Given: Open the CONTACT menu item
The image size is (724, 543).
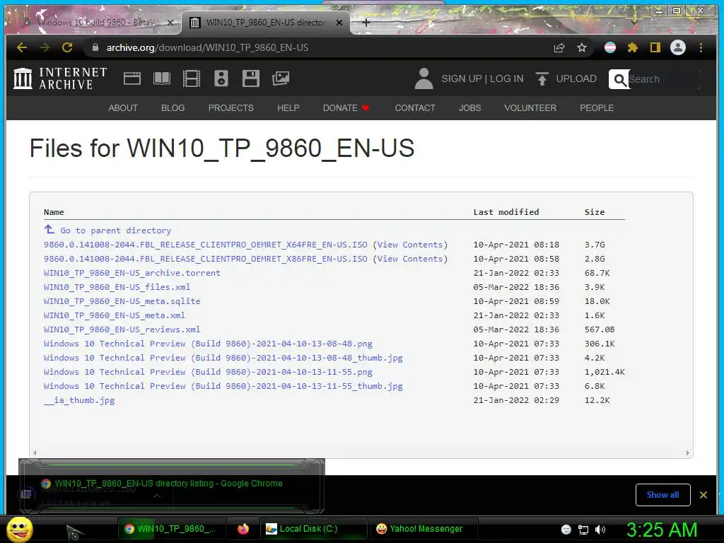Looking at the screenshot, I should pos(415,108).
